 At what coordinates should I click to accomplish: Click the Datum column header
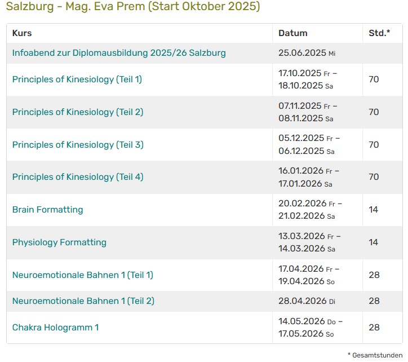coord(292,33)
